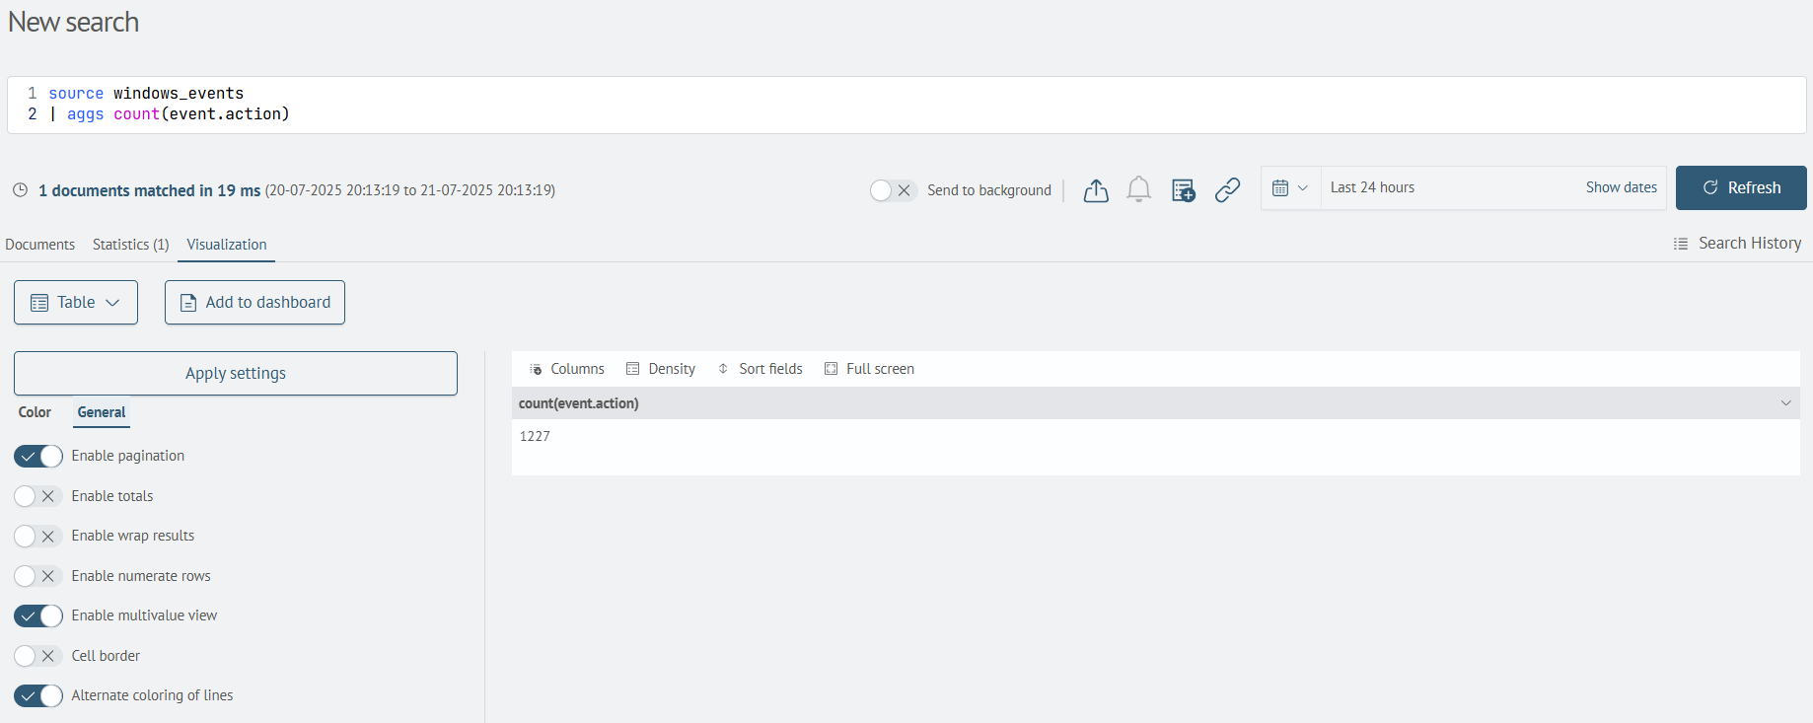The width and height of the screenshot is (1813, 723).
Task: Click the export/share results icon
Action: click(x=1096, y=190)
